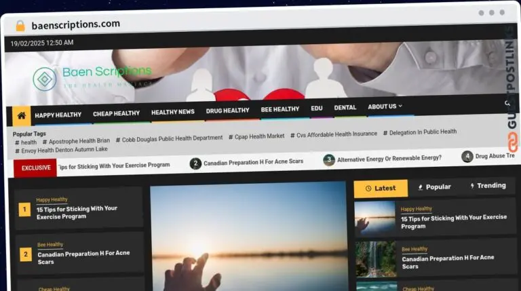The width and height of the screenshot is (521, 291).
Task: Click the 'health' popular tag
Action: (x=26, y=142)
